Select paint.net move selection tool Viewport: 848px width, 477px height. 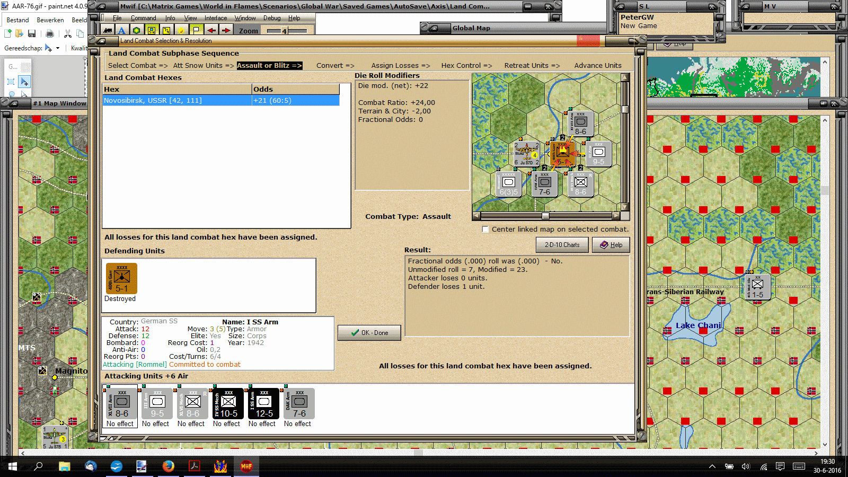[x=24, y=82]
